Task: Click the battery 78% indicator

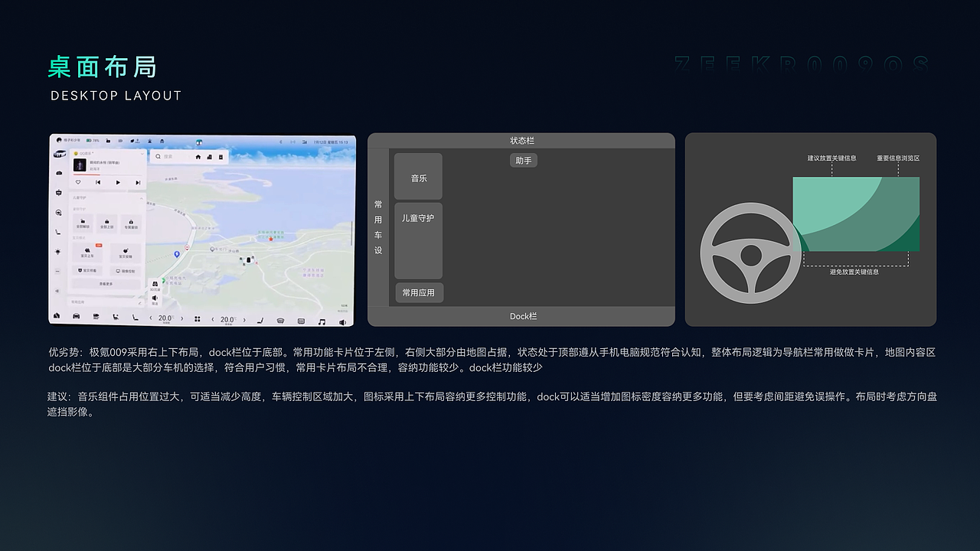Action: coord(93,140)
